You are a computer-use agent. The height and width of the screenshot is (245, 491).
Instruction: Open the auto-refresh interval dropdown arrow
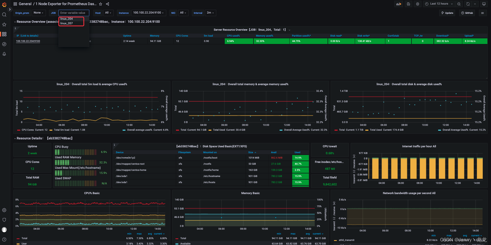[475, 4]
